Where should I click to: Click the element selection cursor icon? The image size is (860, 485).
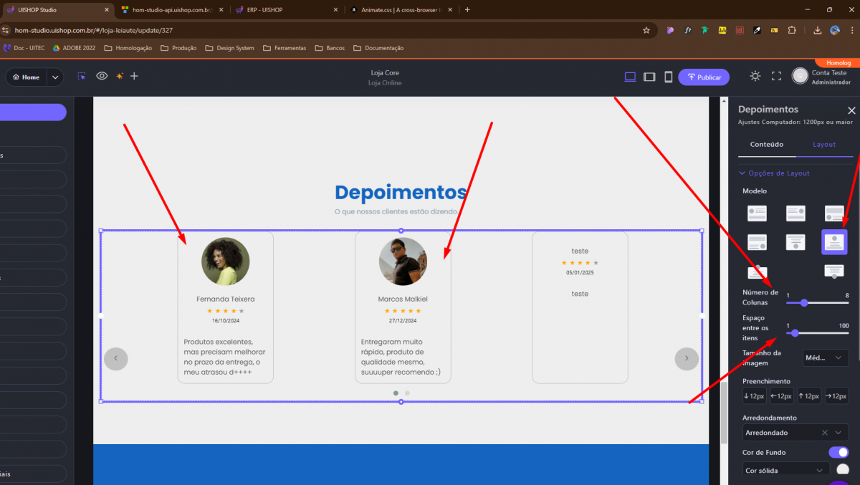pos(82,77)
